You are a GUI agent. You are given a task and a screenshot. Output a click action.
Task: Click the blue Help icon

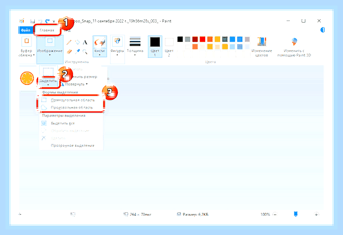coord(323,30)
